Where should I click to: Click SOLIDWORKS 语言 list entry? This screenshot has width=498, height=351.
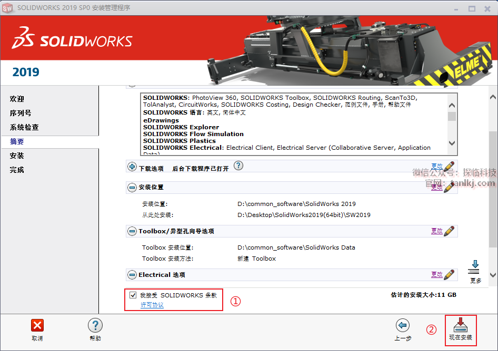click(x=194, y=112)
